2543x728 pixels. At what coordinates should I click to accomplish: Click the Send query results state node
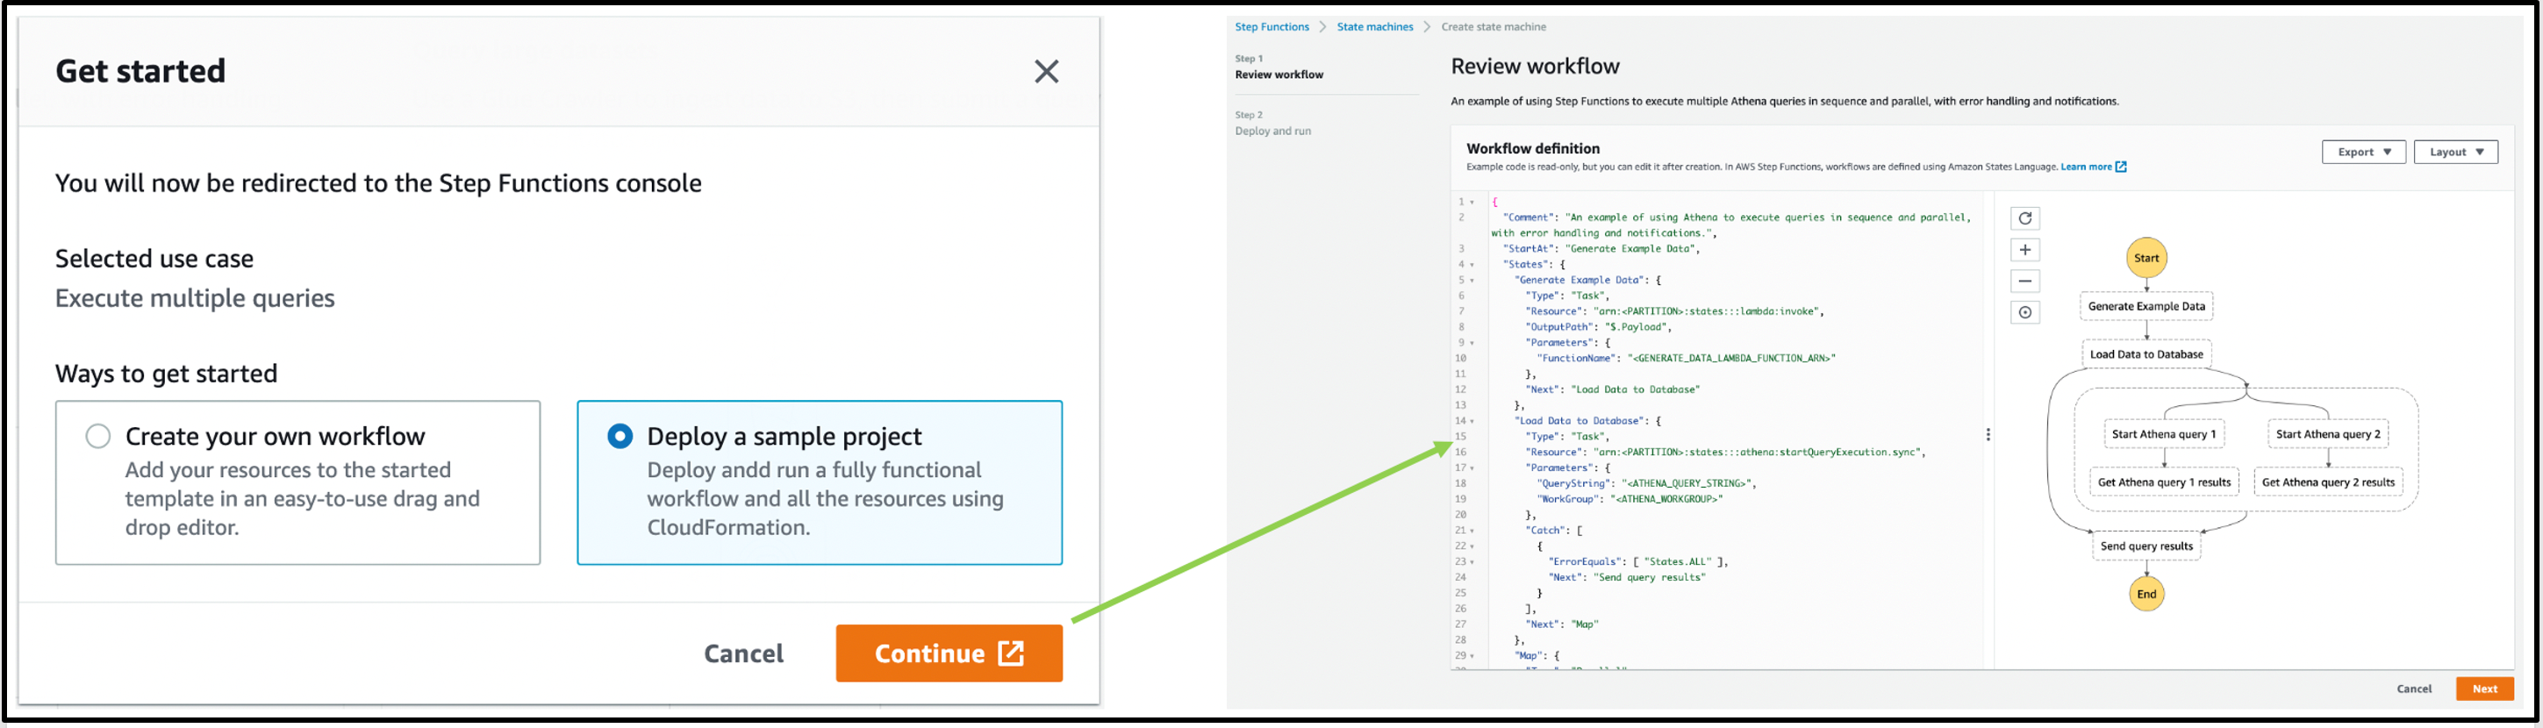point(2146,546)
